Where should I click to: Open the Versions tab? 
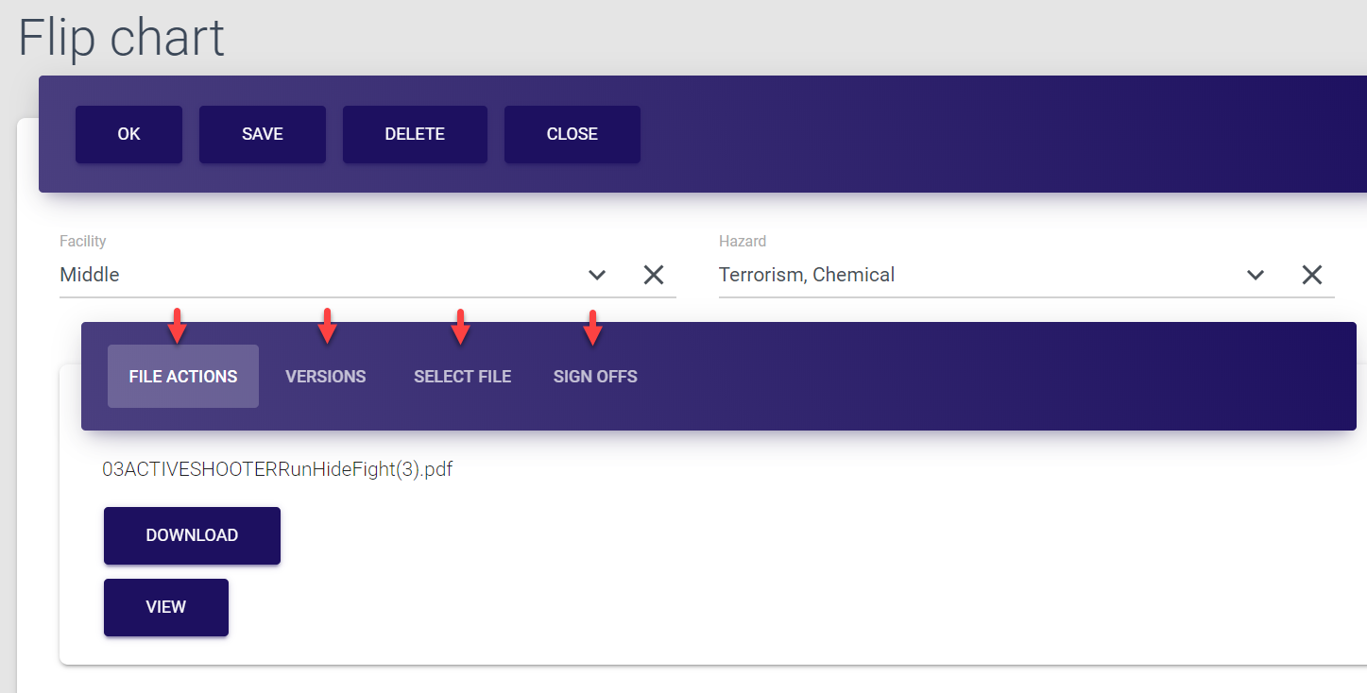pos(326,377)
